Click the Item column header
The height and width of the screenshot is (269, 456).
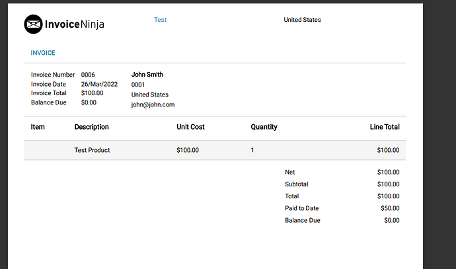[38, 127]
